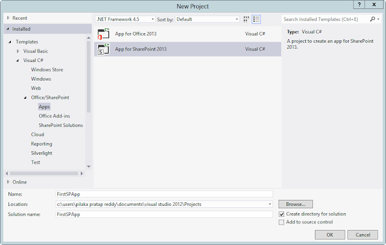Click horizontal scrollbar right arrow
This screenshot has width=386, height=245.
tap(82, 173)
